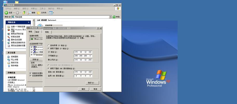237x104 pixels.
Task: Click the network icon in address bar
Action: tap(13, 17)
